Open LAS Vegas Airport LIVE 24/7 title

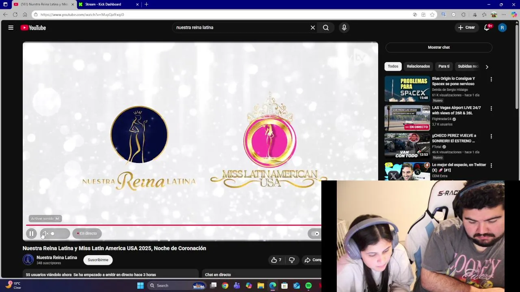pyautogui.click(x=456, y=110)
